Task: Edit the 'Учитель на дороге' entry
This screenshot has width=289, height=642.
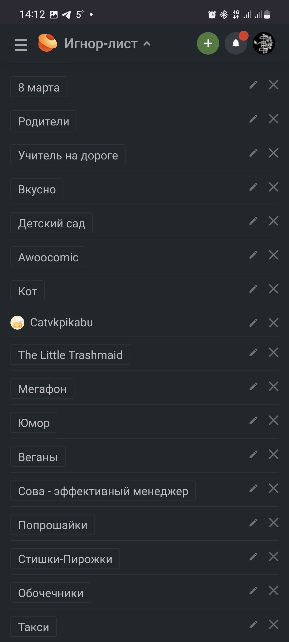Action: 253,153
